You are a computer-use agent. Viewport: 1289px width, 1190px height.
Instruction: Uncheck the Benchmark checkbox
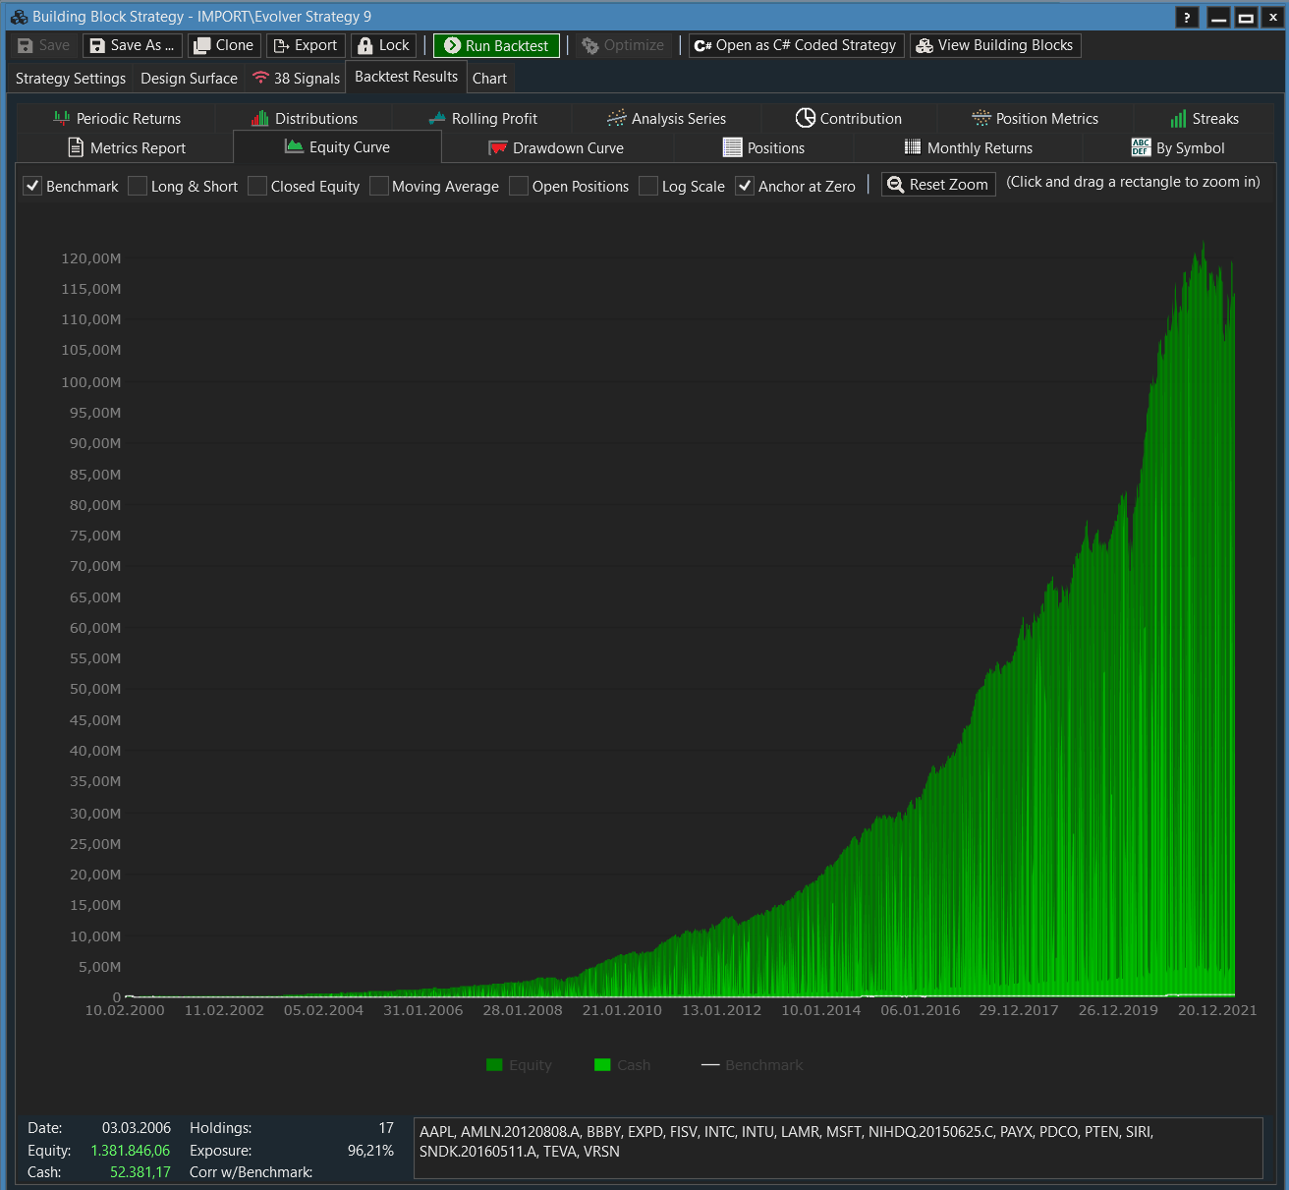click(x=32, y=186)
